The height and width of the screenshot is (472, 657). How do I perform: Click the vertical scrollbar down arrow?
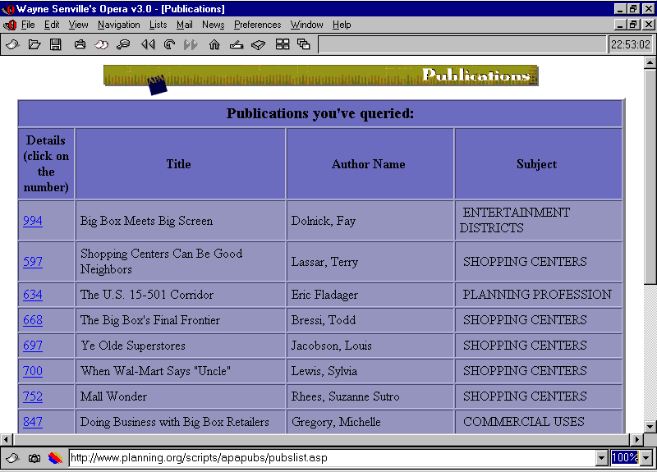click(x=650, y=427)
